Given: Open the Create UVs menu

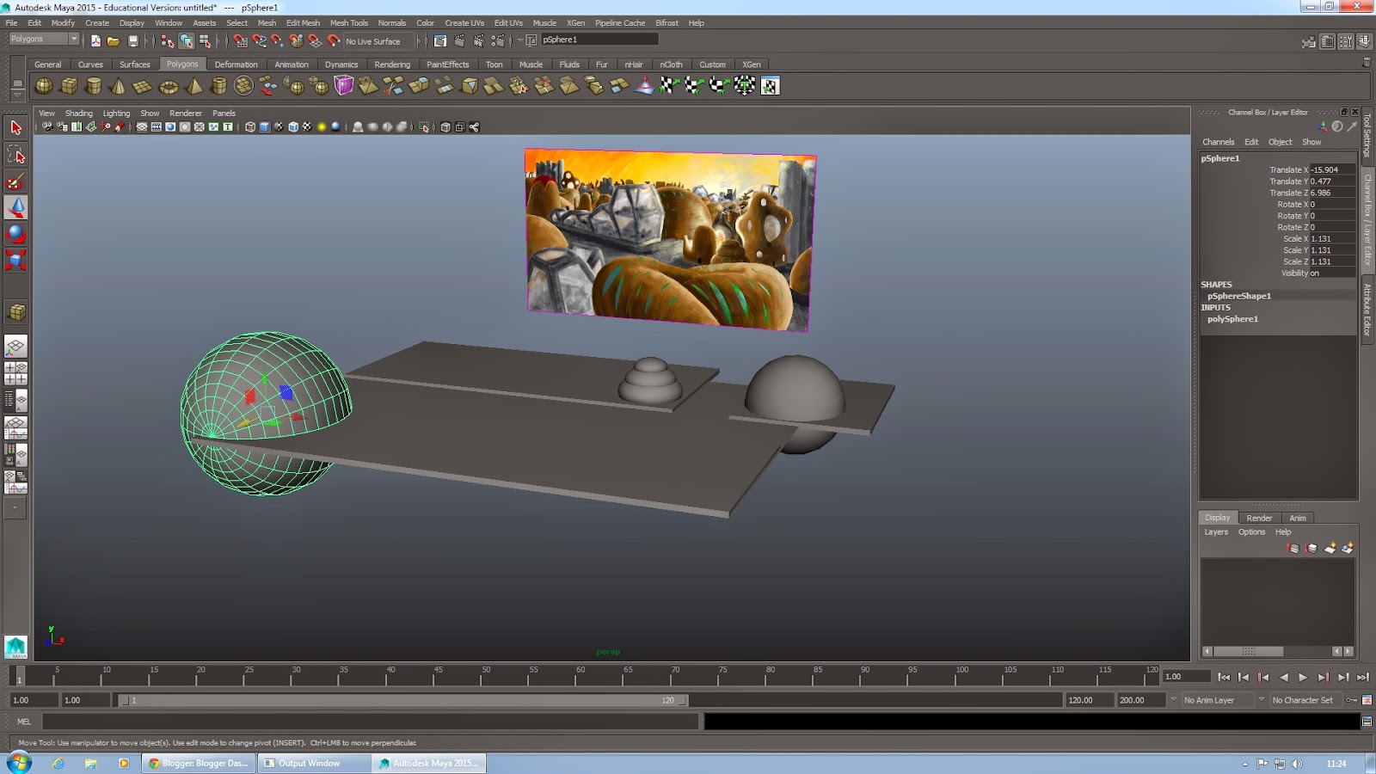Looking at the screenshot, I should (x=464, y=23).
